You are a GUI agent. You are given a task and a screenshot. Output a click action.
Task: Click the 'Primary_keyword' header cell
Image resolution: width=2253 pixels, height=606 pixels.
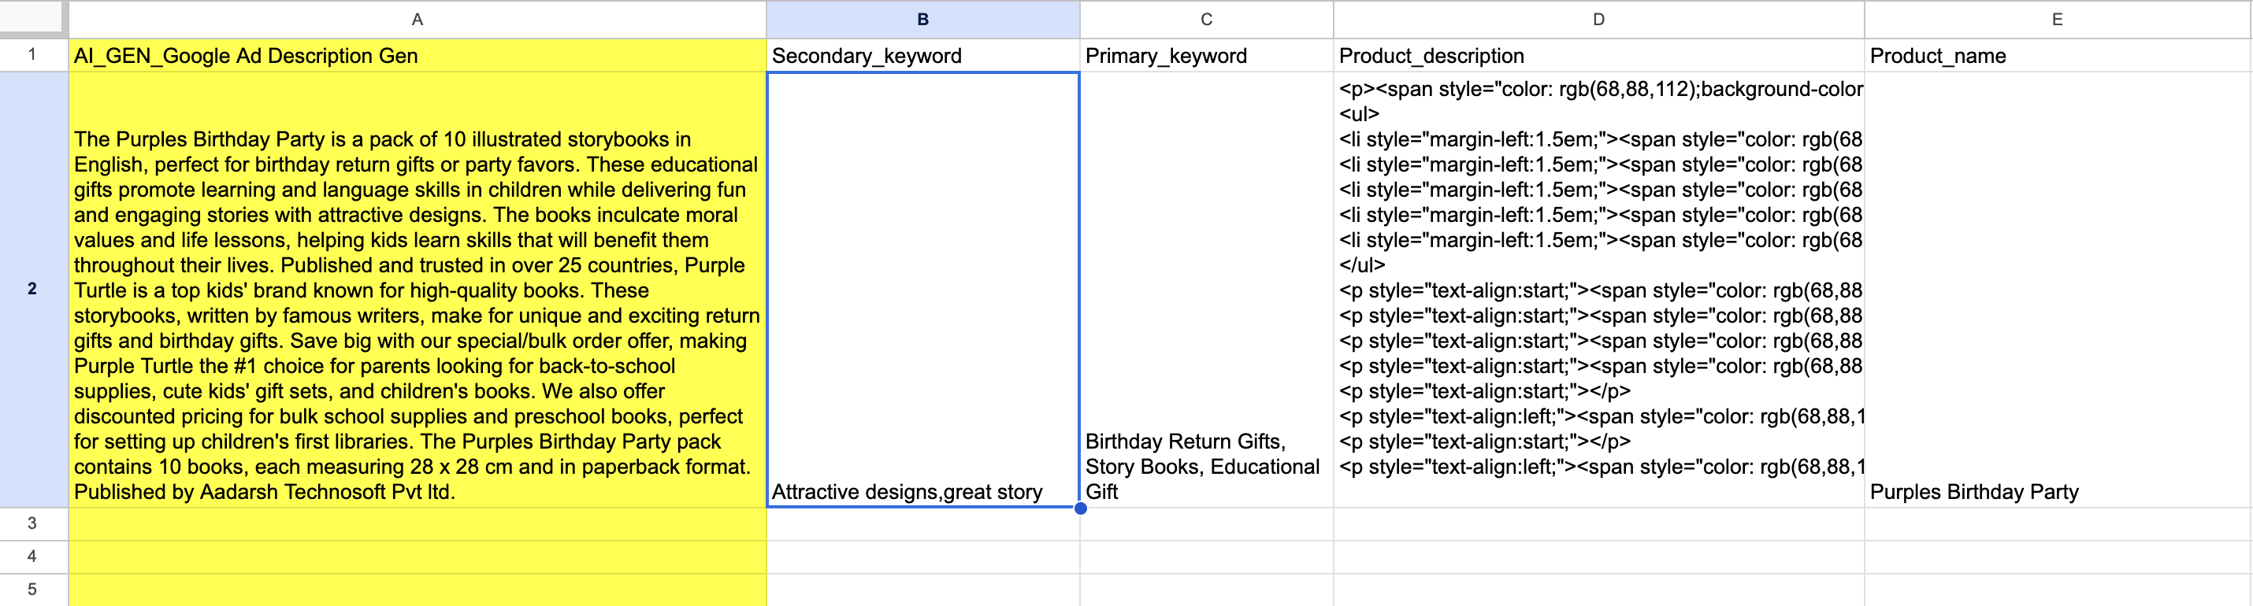1206,55
